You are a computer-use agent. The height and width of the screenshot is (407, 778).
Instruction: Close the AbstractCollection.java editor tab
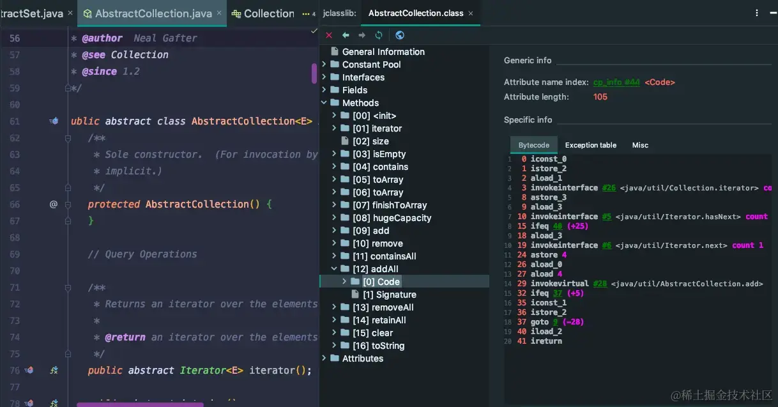[219, 13]
